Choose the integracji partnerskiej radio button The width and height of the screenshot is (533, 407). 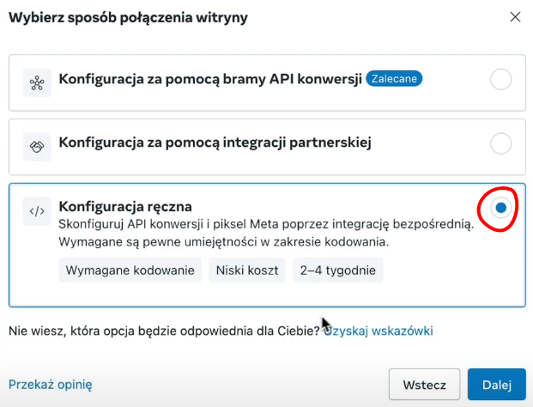(x=500, y=143)
